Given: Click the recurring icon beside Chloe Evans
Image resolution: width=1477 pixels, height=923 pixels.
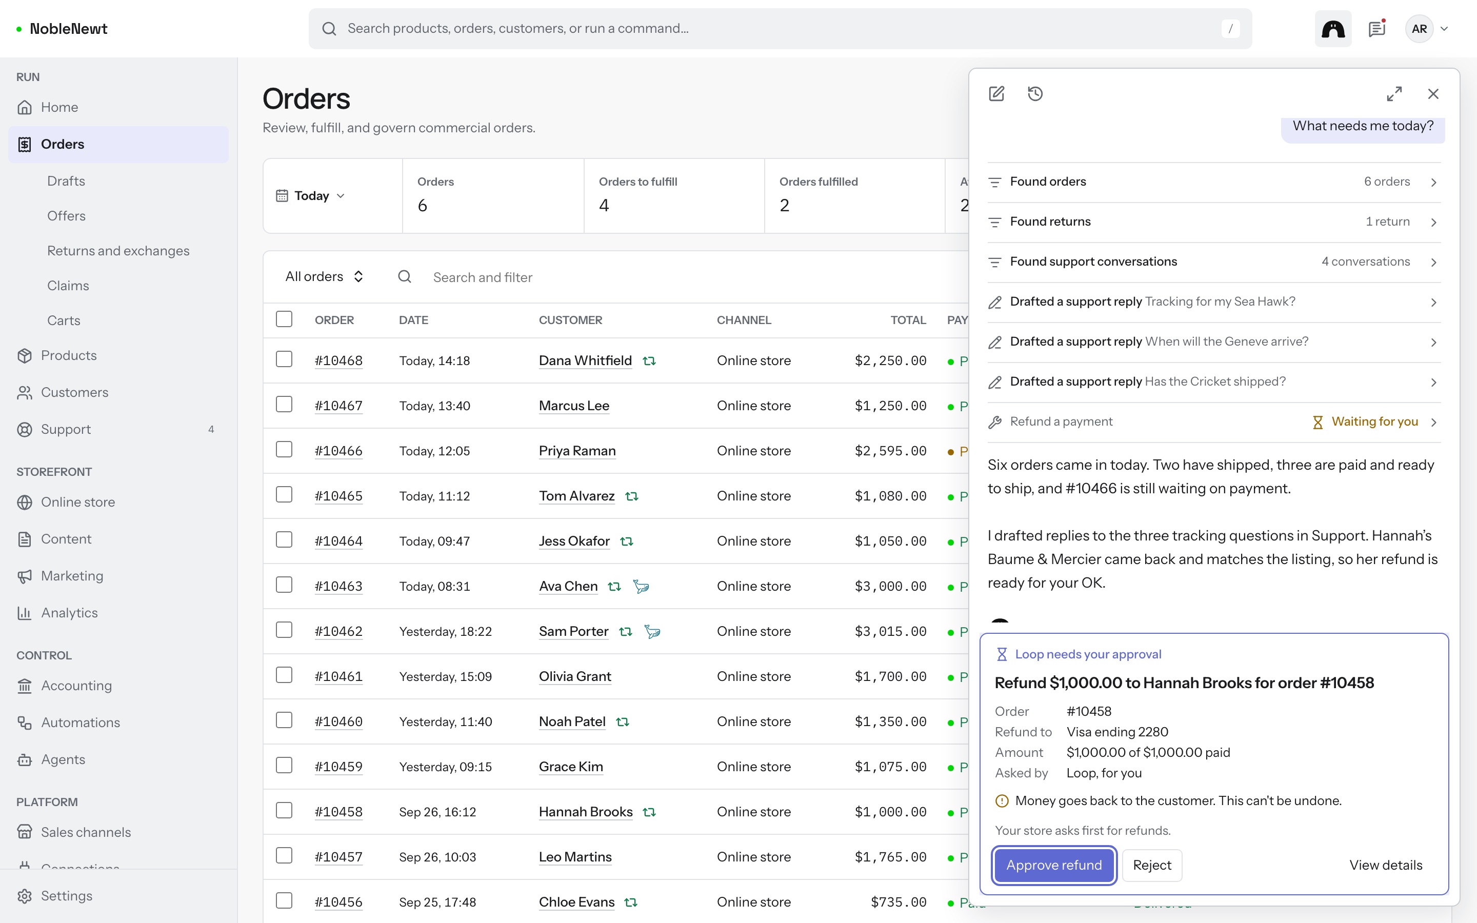Looking at the screenshot, I should click(x=631, y=902).
